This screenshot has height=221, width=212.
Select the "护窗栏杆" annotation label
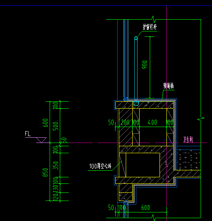[150, 27]
